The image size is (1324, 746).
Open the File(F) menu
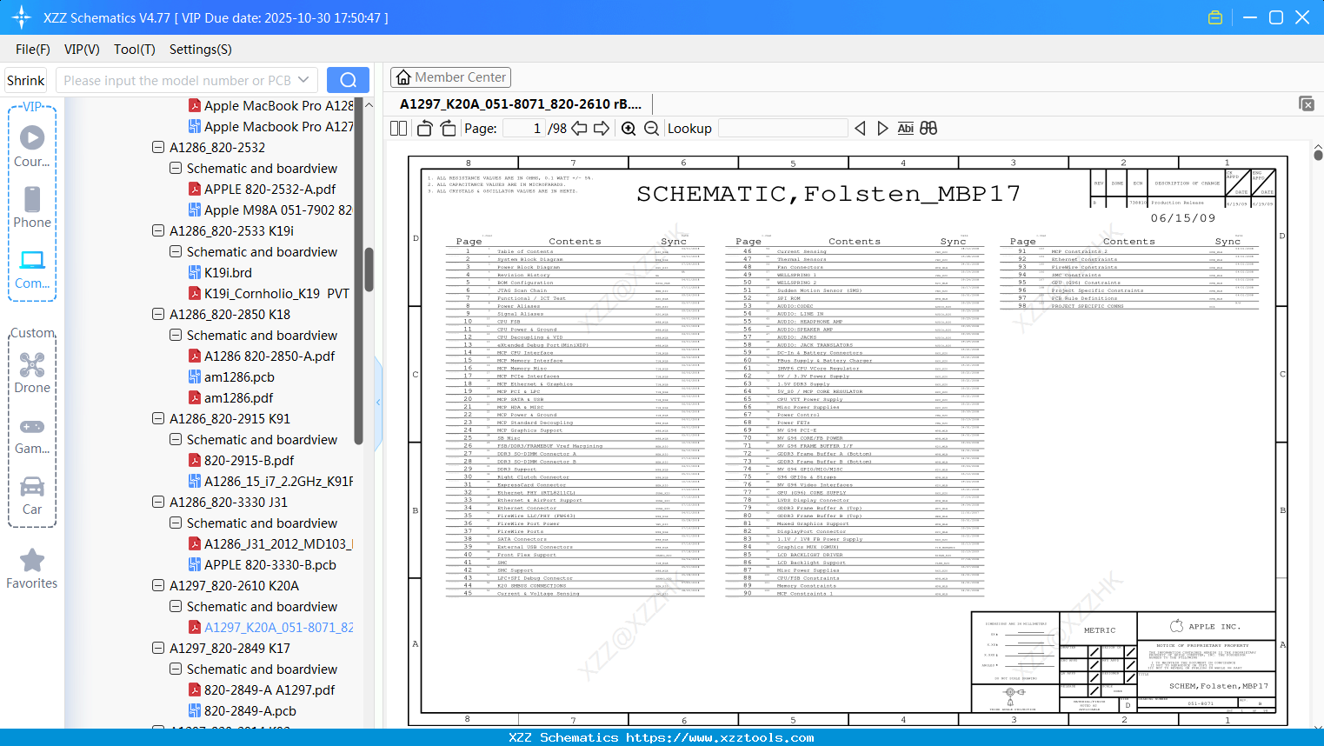pos(33,50)
